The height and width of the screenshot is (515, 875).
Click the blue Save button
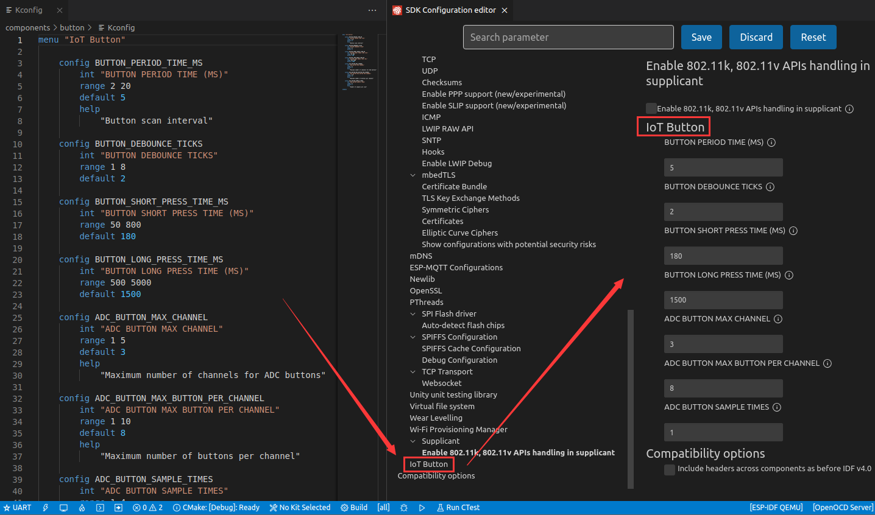click(x=701, y=37)
